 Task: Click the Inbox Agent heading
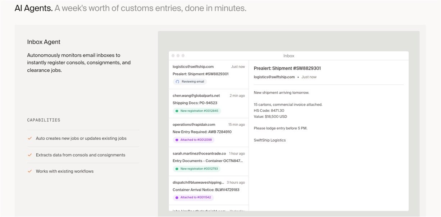(44, 42)
